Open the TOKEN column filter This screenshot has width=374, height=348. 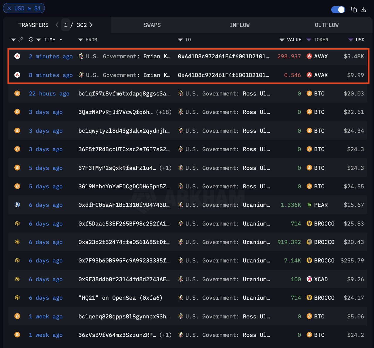click(x=309, y=40)
